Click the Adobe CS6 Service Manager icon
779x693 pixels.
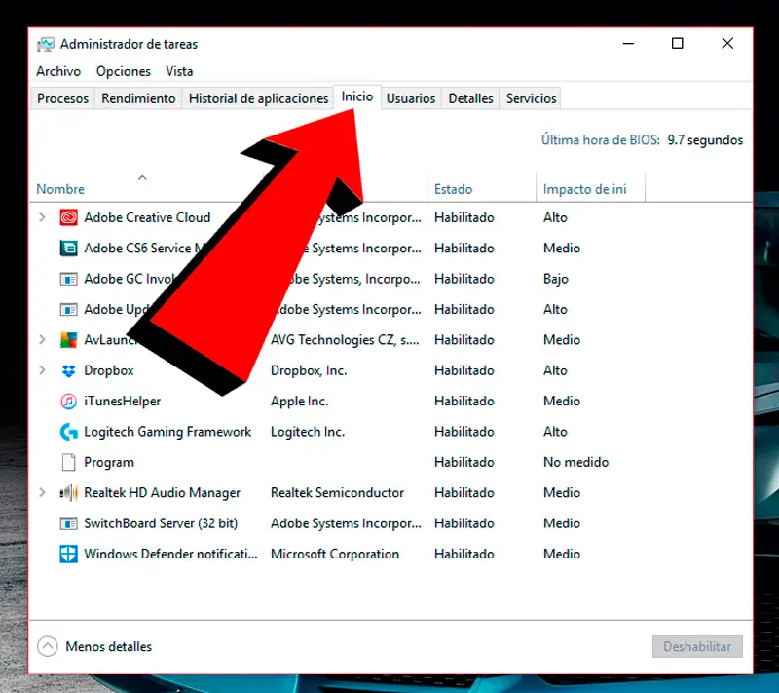68,249
